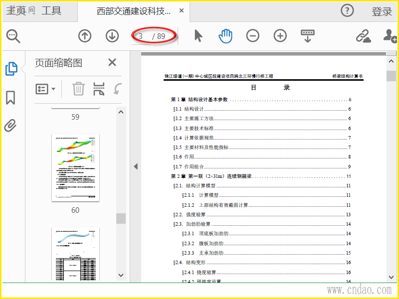The image size is (399, 299).
Task: Click the 登录 sign-in button
Action: 382,11
